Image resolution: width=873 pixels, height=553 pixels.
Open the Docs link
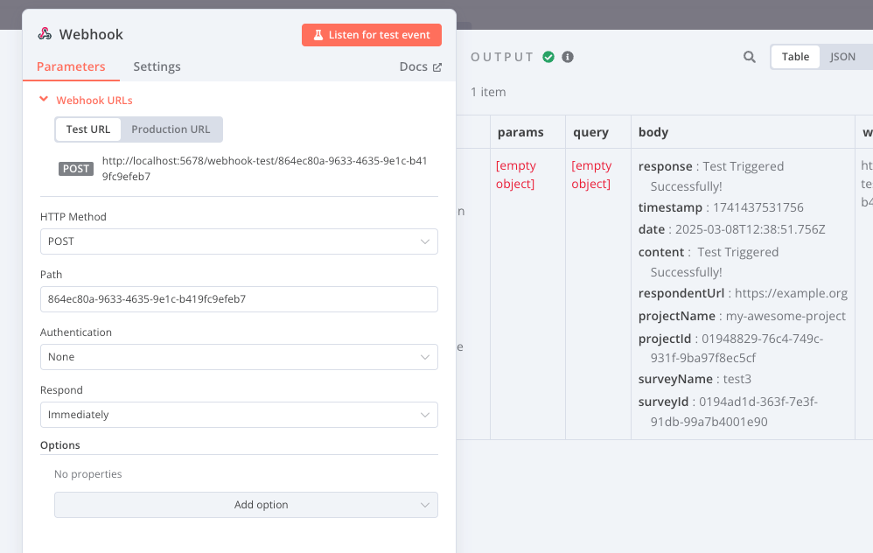[x=414, y=66]
